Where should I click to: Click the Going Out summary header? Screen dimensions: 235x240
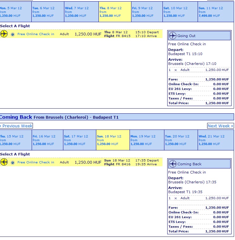click(199, 36)
